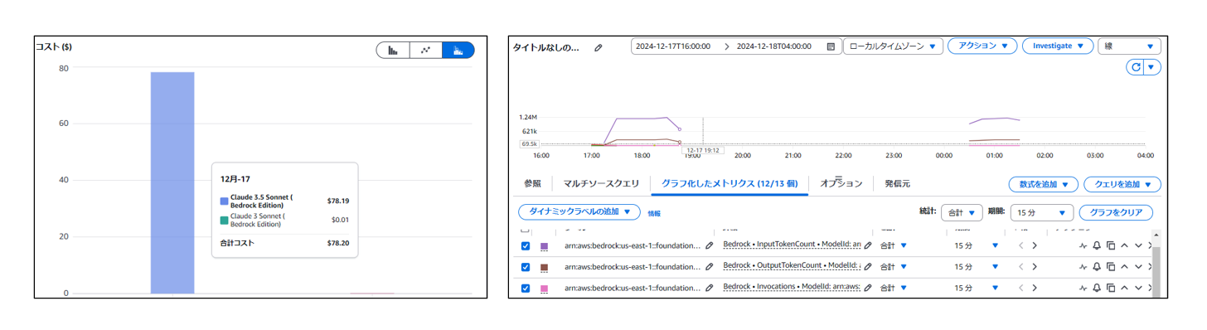Edit details pencil next to Bedrock InputTokenCount
Screen dimensions: 1207x330
868,245
